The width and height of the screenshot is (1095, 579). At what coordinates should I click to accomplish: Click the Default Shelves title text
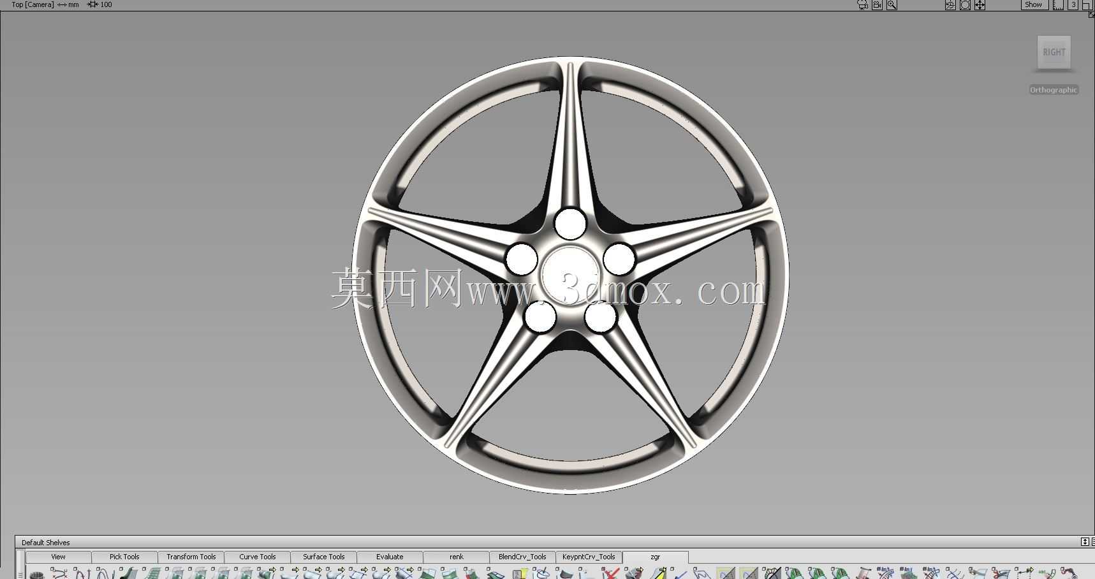pyautogui.click(x=46, y=543)
